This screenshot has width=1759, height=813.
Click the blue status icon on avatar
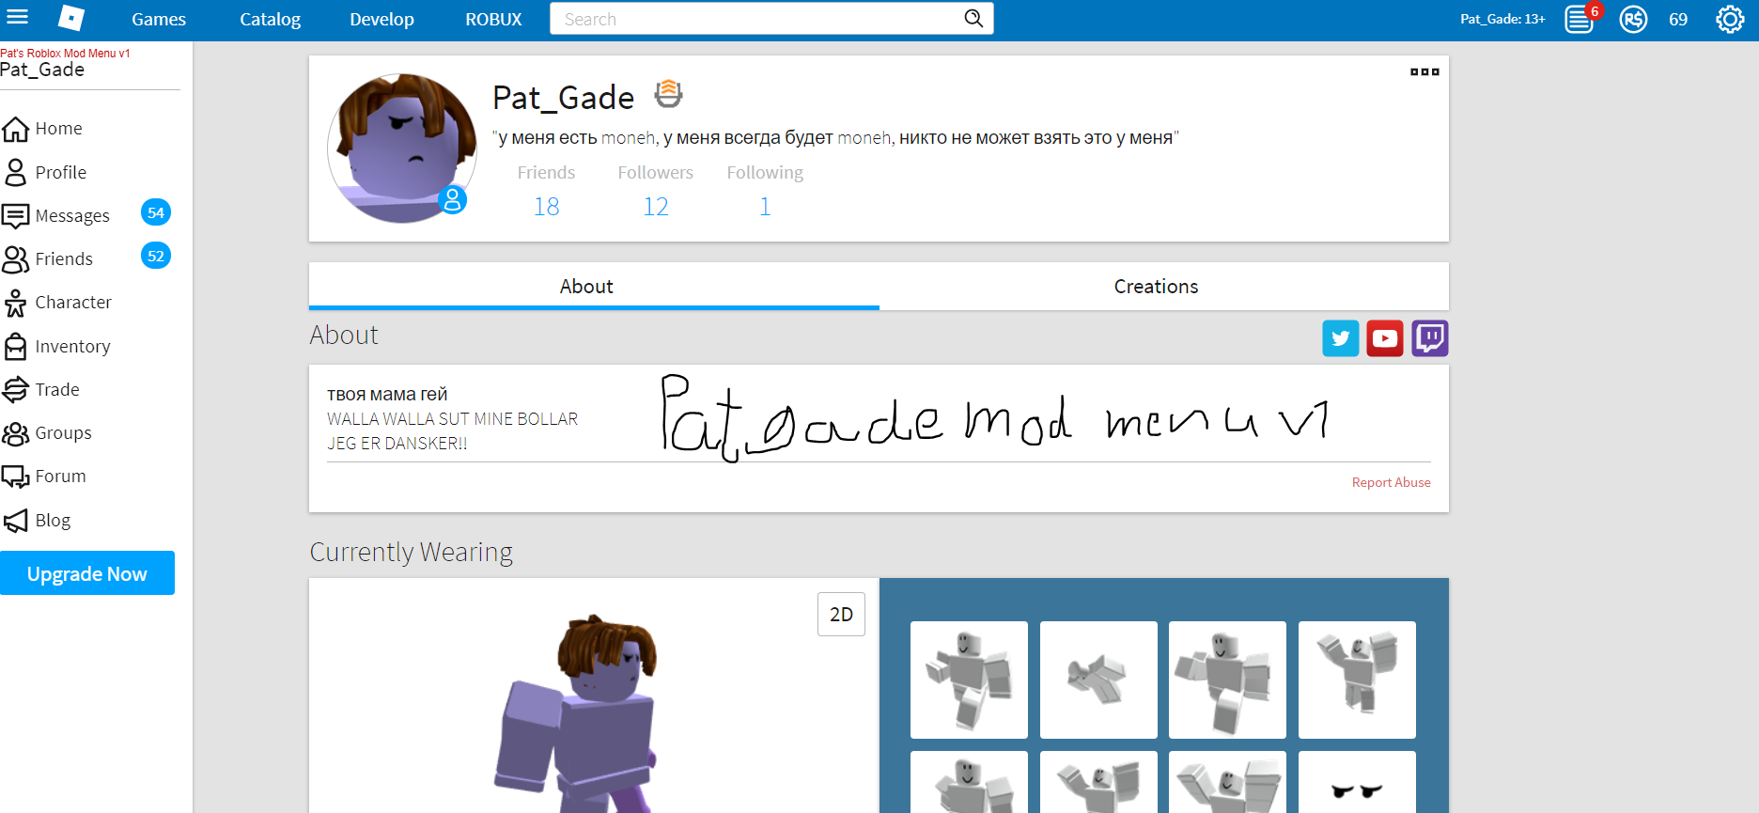pos(453,199)
